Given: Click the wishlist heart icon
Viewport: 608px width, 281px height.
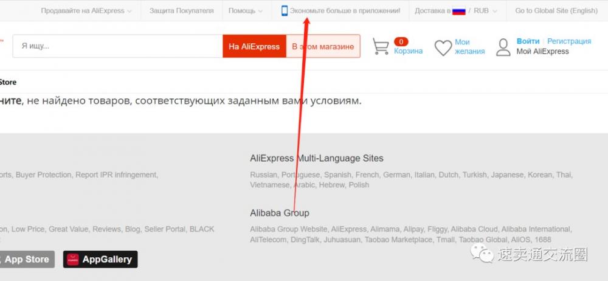Looking at the screenshot, I should pos(443,47).
